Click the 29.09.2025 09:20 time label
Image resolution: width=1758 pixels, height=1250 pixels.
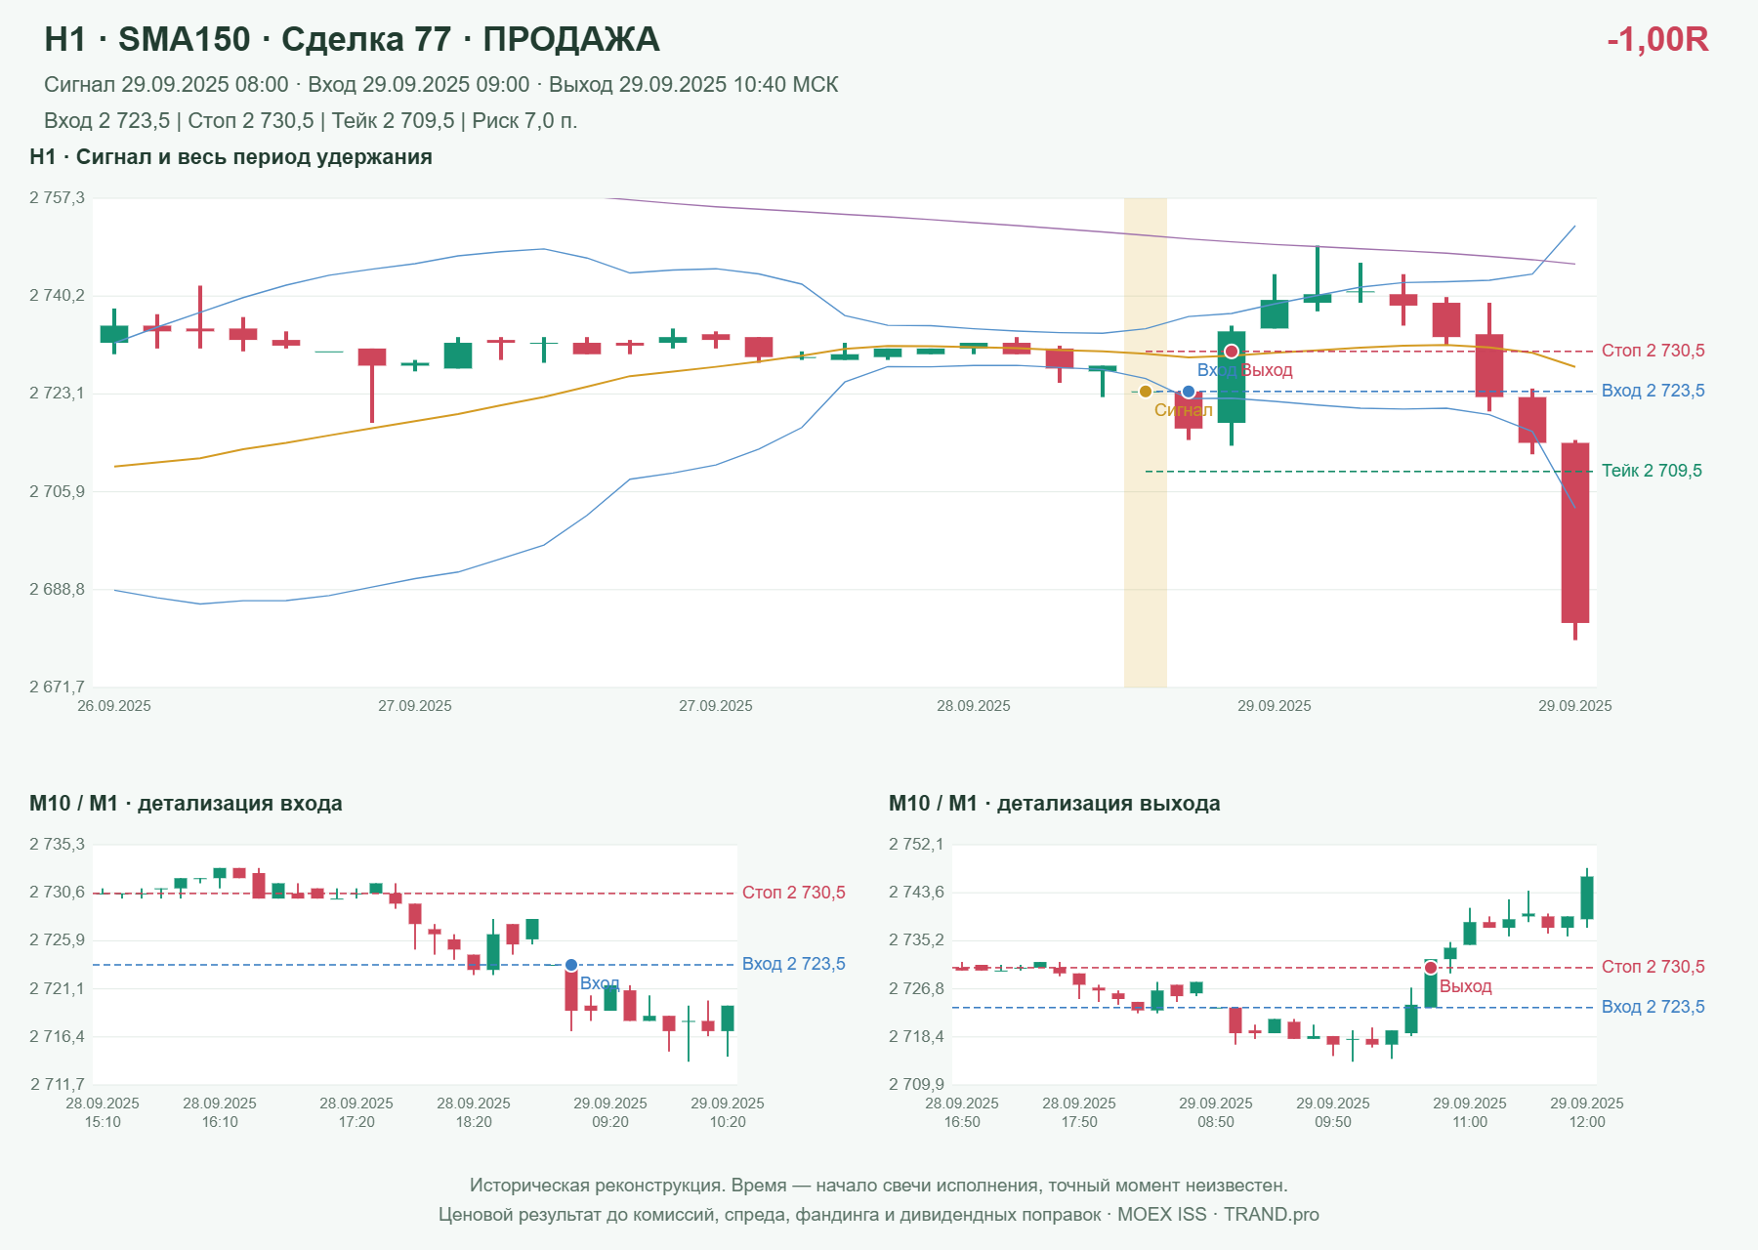click(610, 1112)
